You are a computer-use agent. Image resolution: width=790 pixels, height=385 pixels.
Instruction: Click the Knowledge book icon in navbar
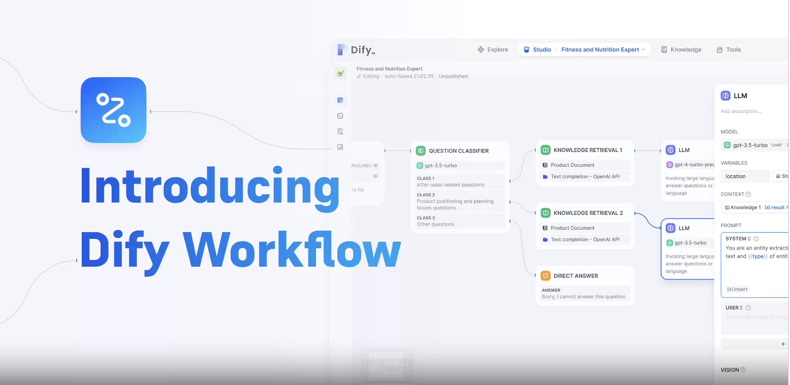[x=664, y=50]
